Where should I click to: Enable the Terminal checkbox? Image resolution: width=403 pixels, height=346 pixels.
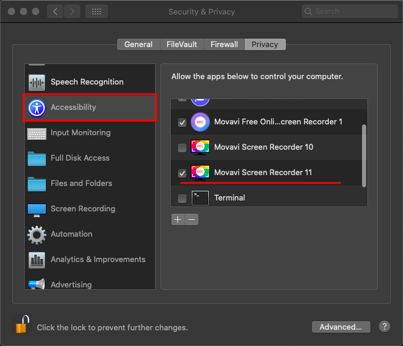pos(182,198)
